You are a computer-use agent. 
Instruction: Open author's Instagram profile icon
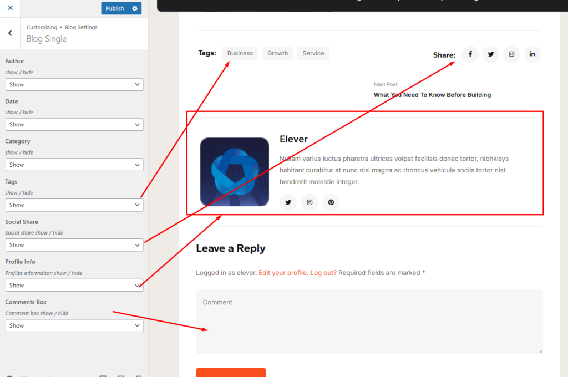tap(310, 202)
